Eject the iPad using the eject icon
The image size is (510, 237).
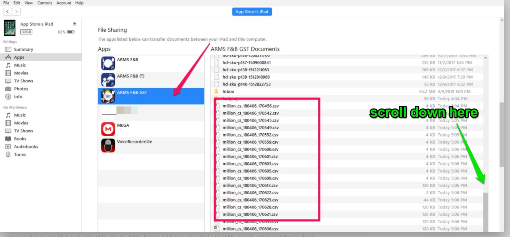tap(74, 24)
